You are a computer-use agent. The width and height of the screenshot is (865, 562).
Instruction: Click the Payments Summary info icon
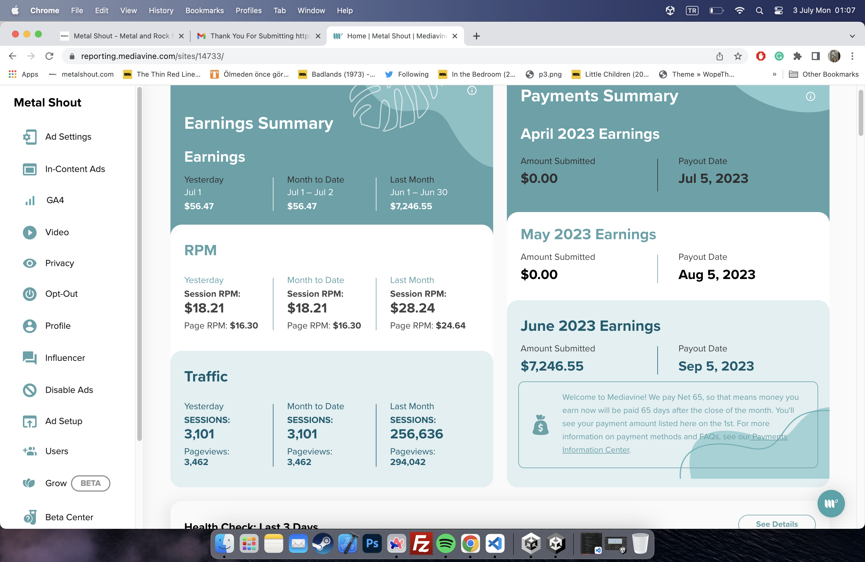click(810, 96)
